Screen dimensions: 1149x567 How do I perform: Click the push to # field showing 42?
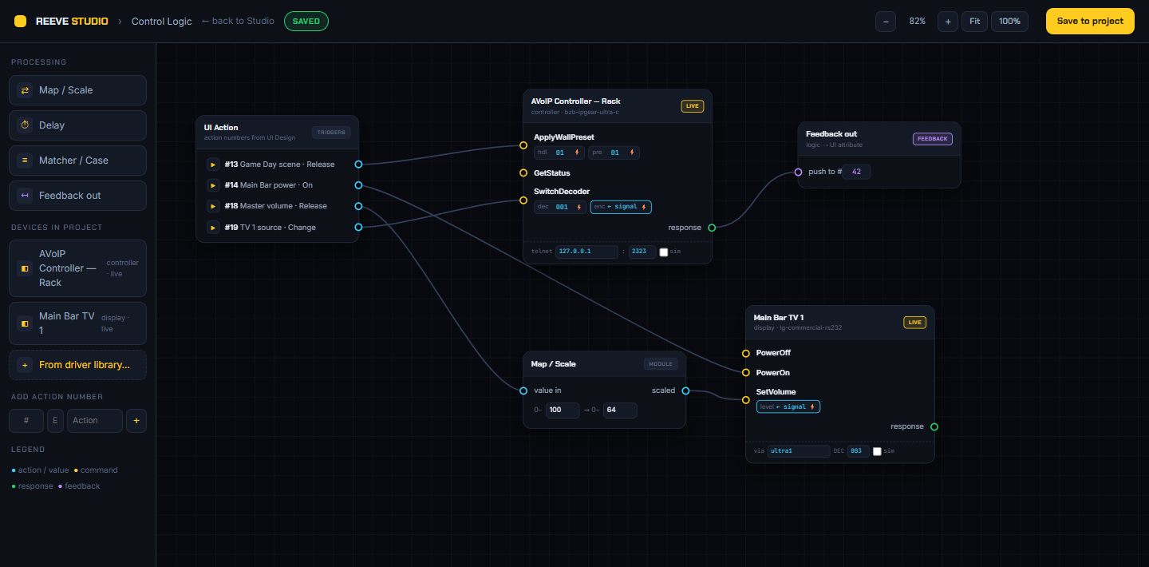(x=857, y=172)
